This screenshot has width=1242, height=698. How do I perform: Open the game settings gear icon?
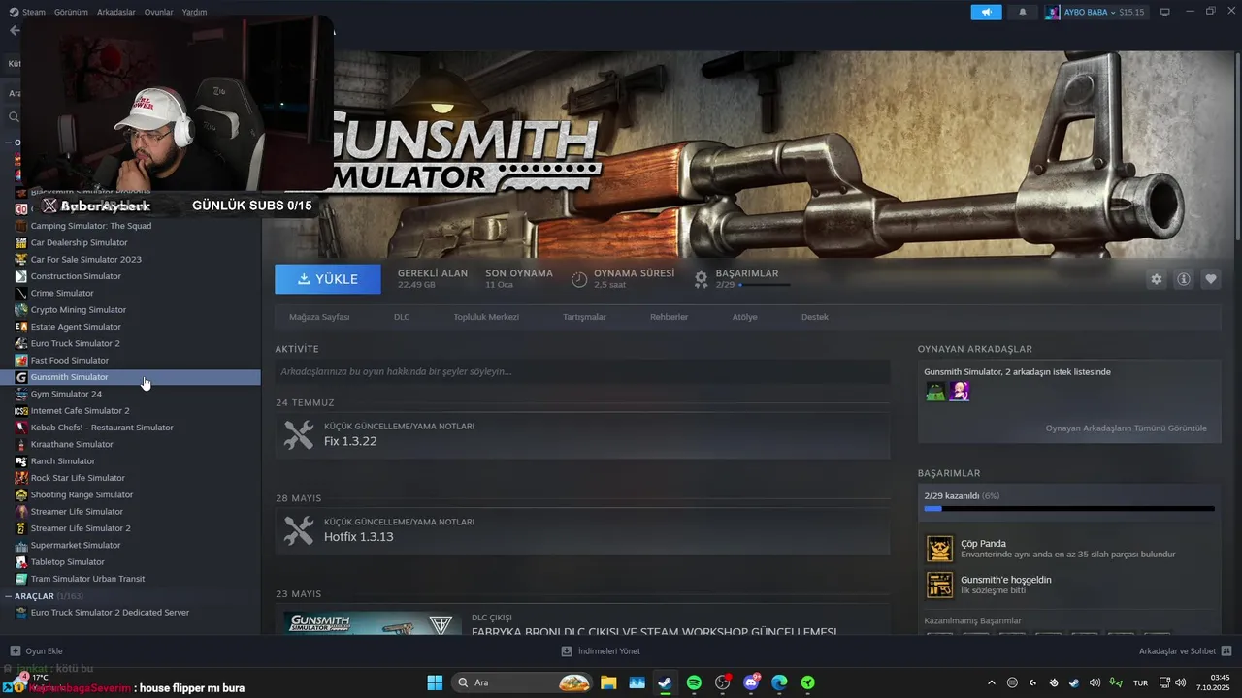pyautogui.click(x=1157, y=279)
